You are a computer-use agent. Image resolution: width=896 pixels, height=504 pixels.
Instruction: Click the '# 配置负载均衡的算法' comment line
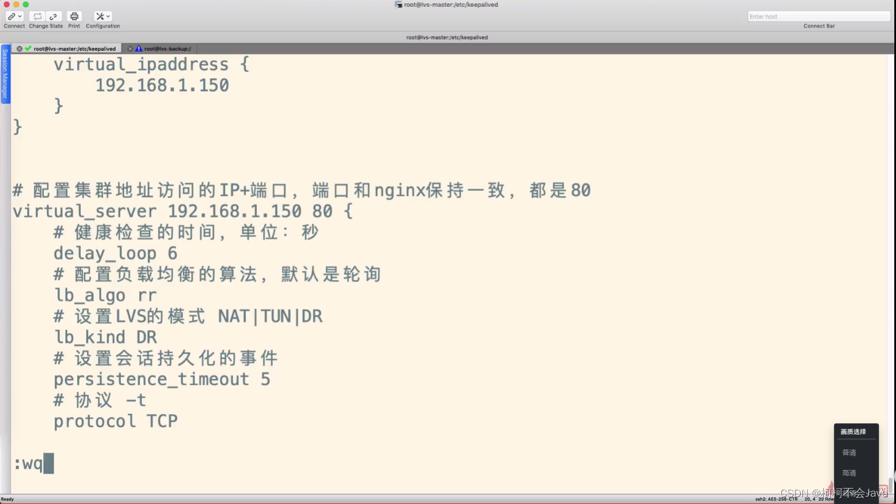pyautogui.click(x=217, y=274)
